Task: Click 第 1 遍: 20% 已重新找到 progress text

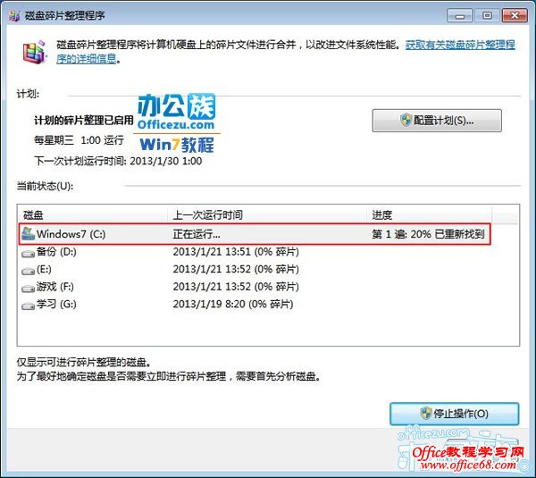Action: 428,234
